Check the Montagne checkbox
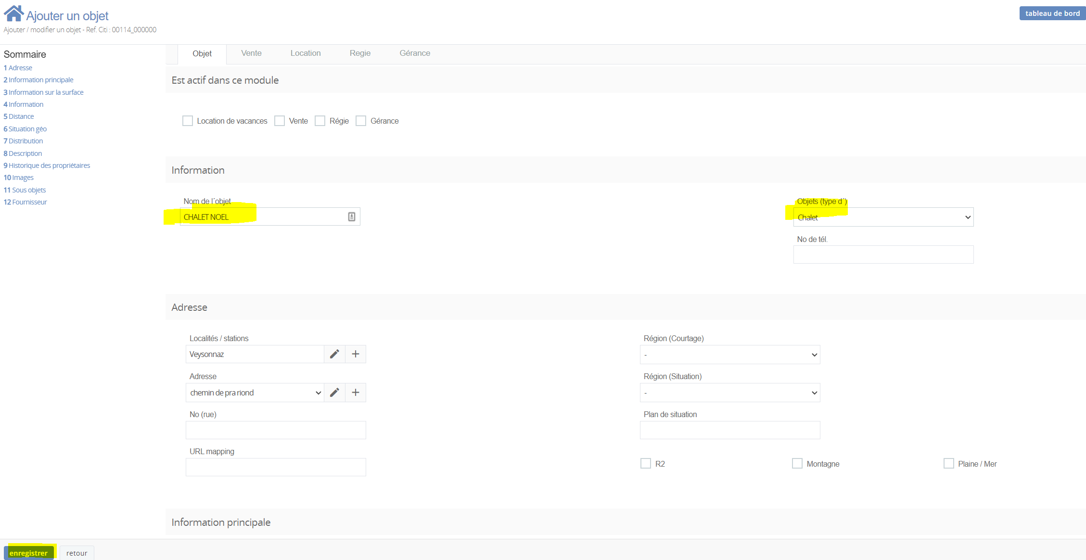 [797, 463]
